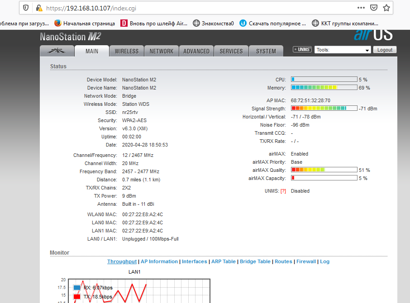Image resolution: width=410 pixels, height=303 pixels.
Task: Click the LAN1 MAC address 02:27:22:E9:A2:4C
Action: (143, 231)
